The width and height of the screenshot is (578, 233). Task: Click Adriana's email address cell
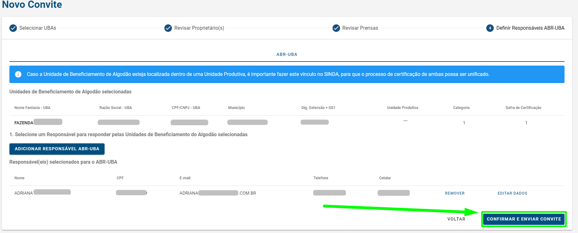click(x=218, y=193)
